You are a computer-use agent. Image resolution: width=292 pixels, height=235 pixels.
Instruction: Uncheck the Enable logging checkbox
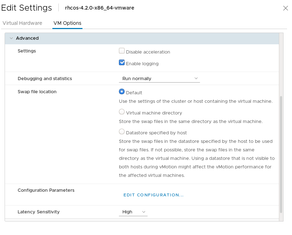[x=122, y=63]
